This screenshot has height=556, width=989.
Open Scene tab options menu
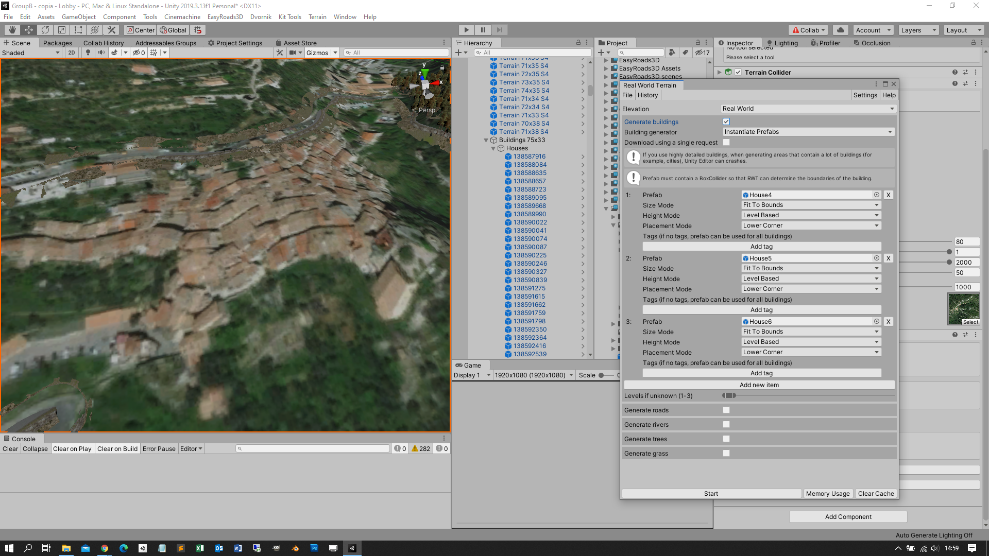tap(444, 43)
